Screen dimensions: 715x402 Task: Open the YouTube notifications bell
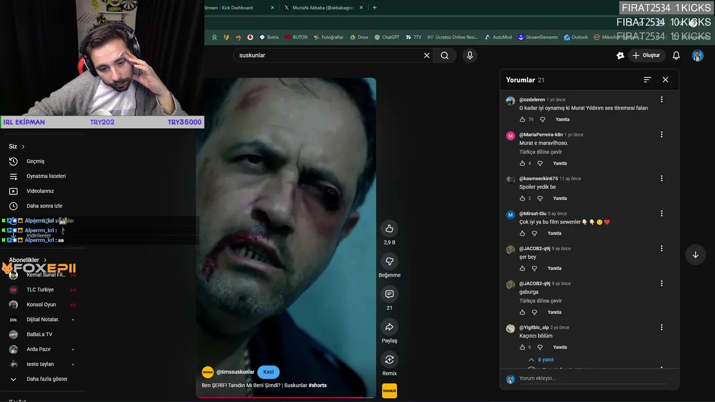pyautogui.click(x=676, y=55)
